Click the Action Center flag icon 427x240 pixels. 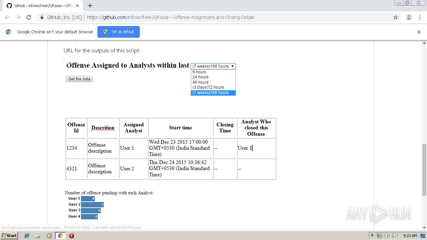pyautogui.click(x=395, y=236)
